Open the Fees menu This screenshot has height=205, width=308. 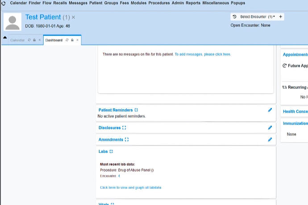click(125, 3)
